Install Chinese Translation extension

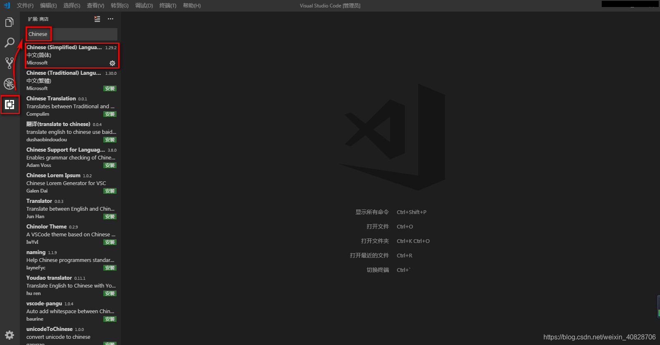click(x=110, y=114)
